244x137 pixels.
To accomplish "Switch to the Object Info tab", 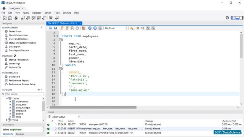I will 8,134.
